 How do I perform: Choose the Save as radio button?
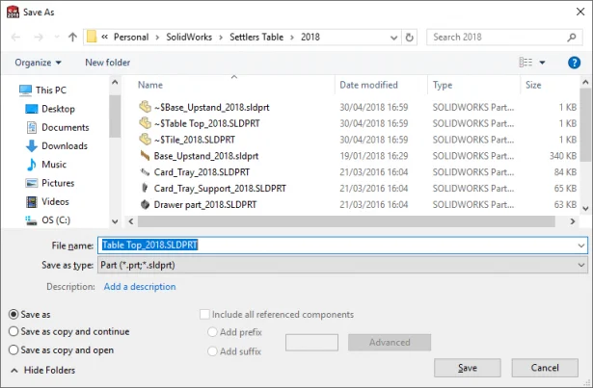14,314
